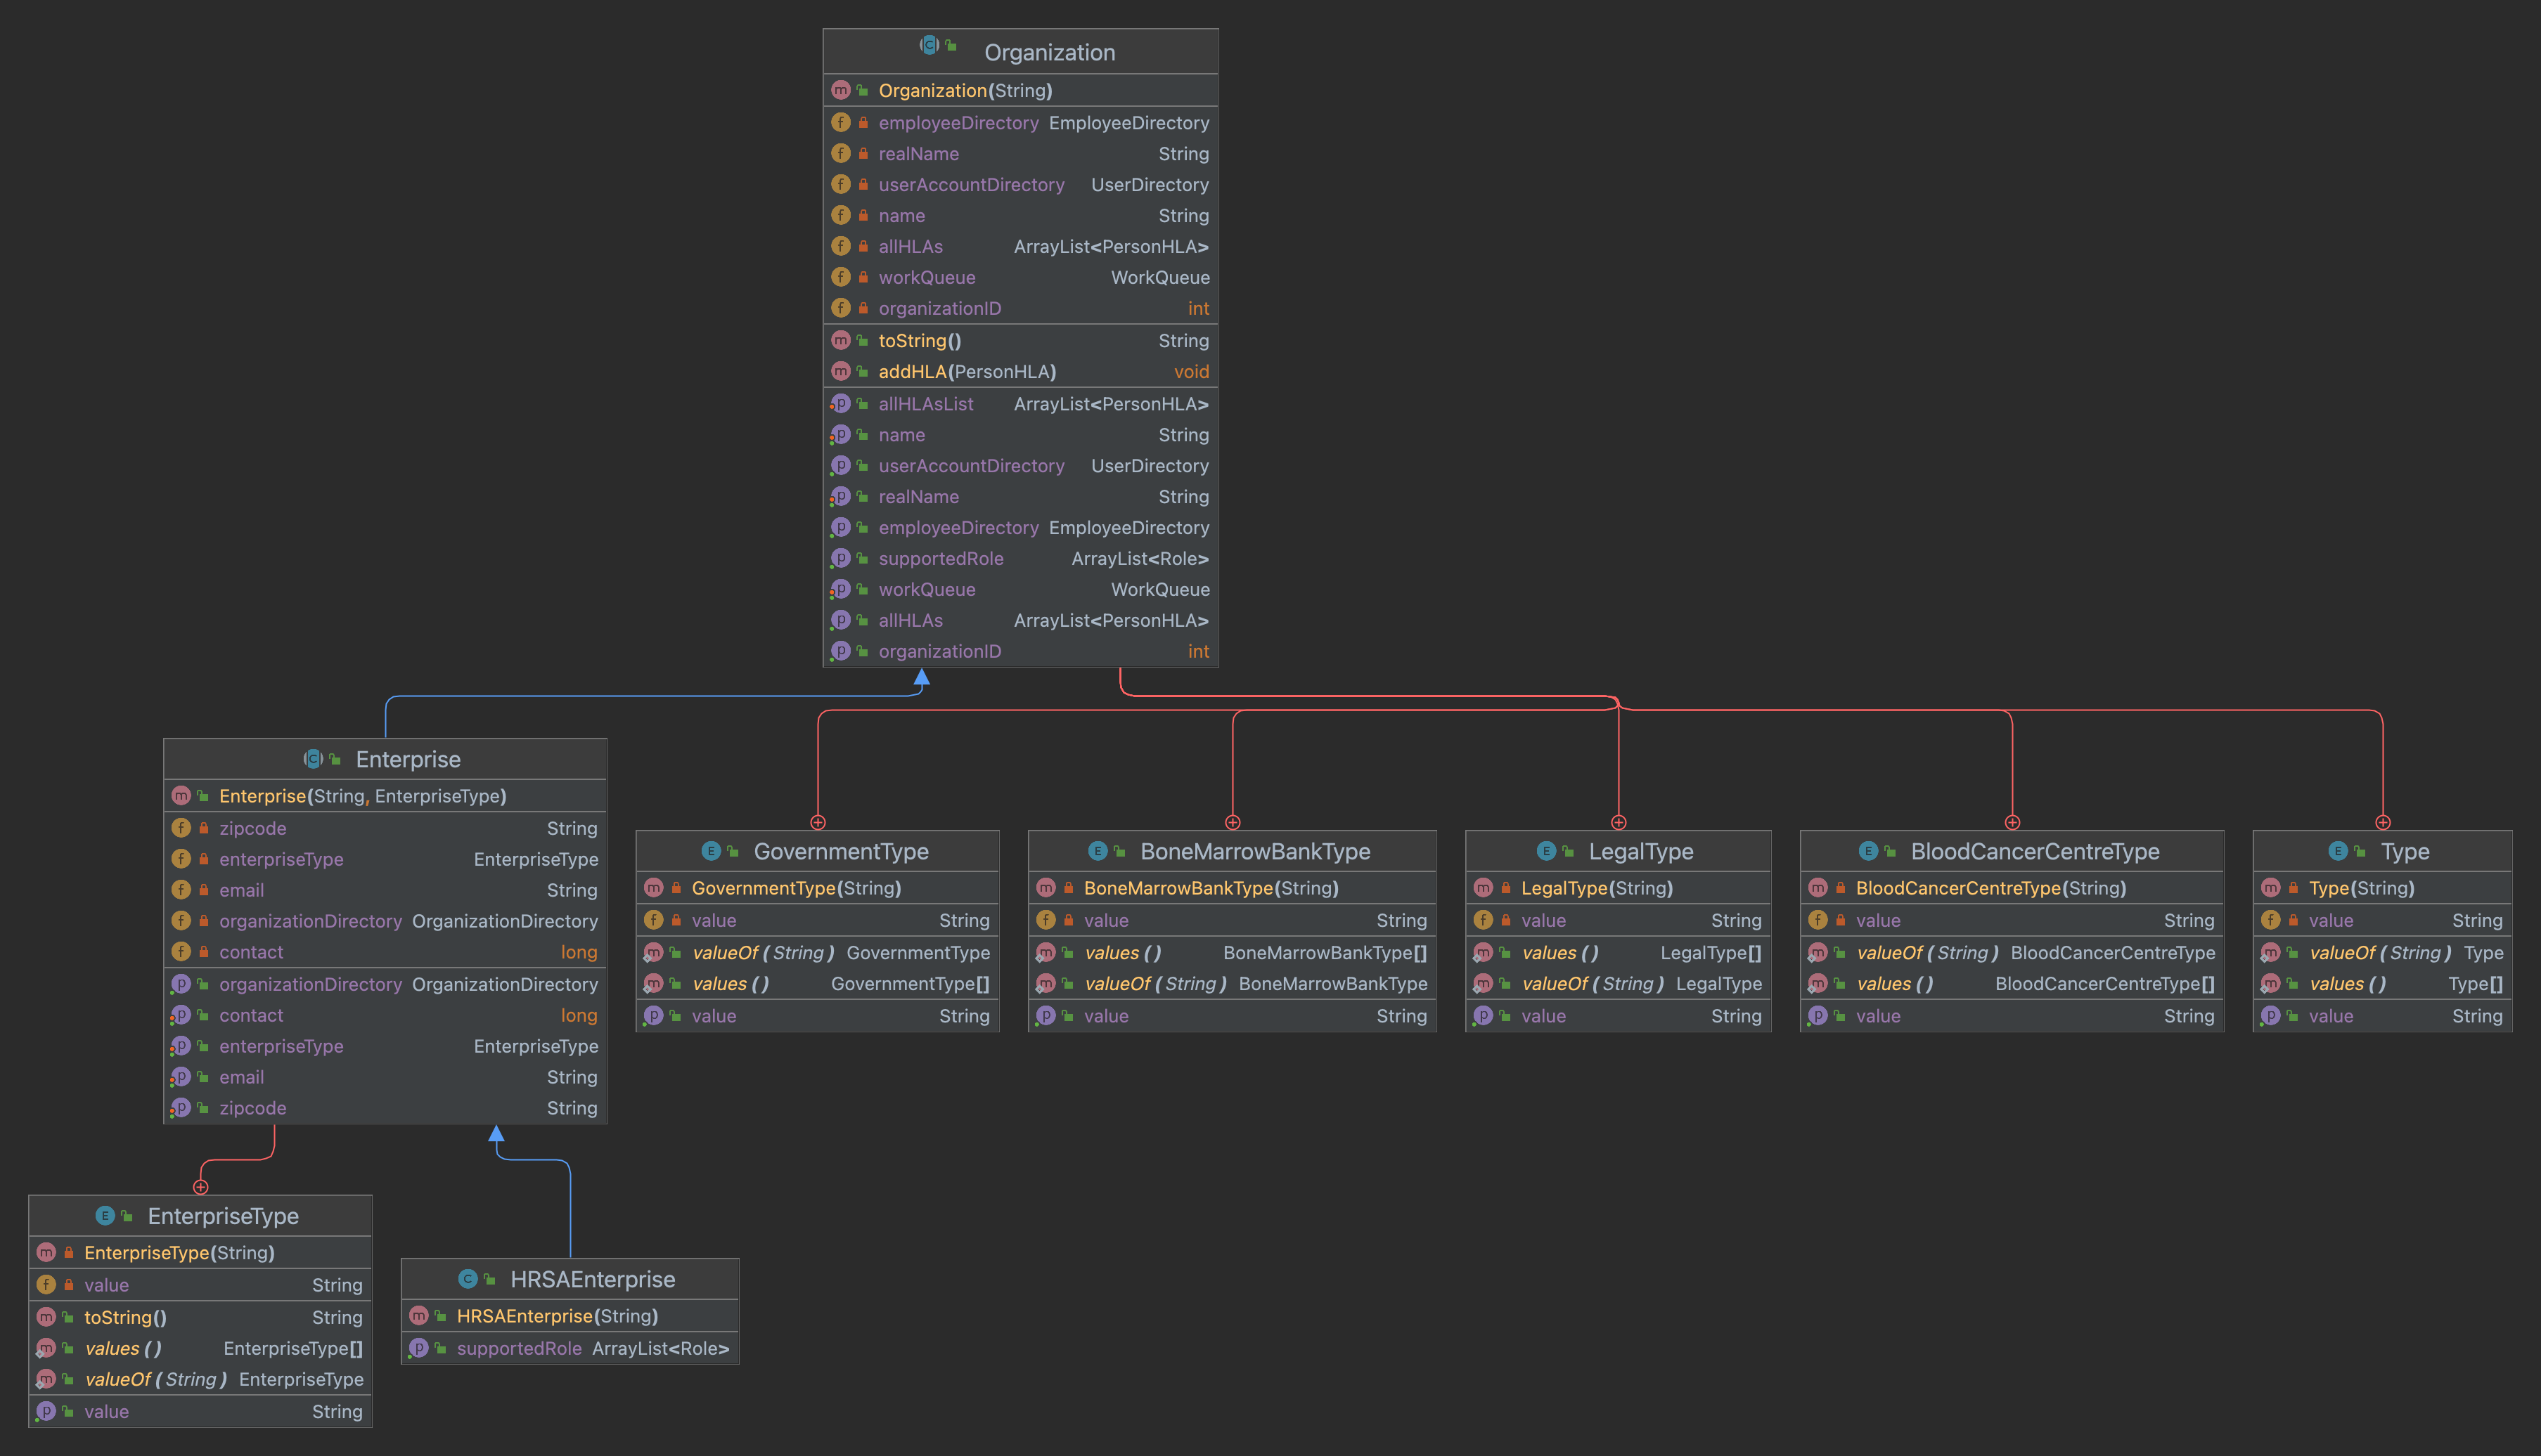Click the lock icon beside the zipcode String field
Image resolution: width=2541 pixels, height=1456 pixels.
tap(204, 828)
